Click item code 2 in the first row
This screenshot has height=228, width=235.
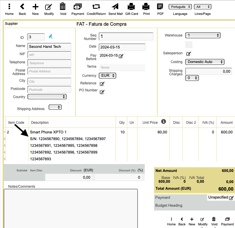click(x=8, y=132)
